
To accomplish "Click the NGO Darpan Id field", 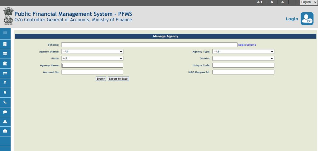I will [x=243, y=72].
